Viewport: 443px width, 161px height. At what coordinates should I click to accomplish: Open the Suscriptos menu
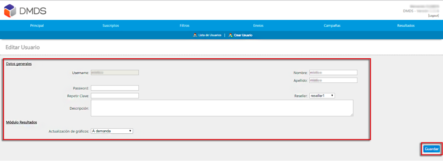pyautogui.click(x=111, y=25)
